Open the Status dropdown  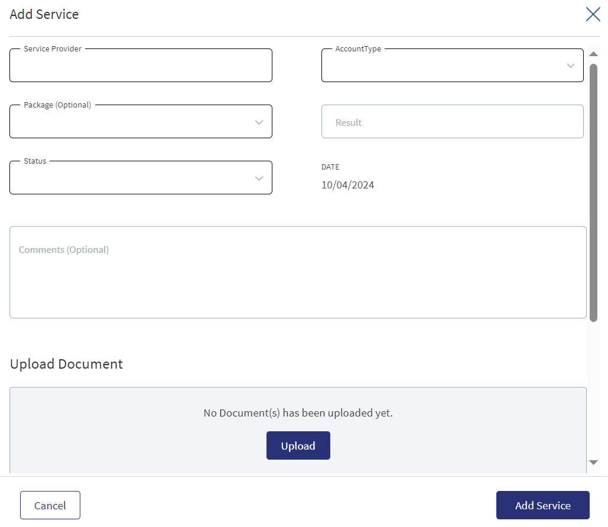[141, 178]
